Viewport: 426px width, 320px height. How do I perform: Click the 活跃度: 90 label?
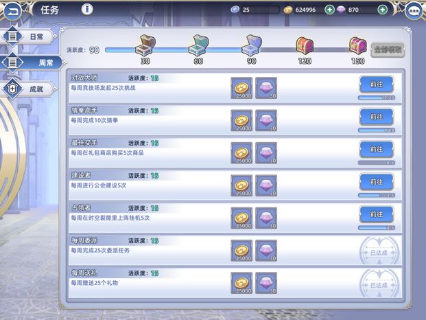(x=83, y=50)
